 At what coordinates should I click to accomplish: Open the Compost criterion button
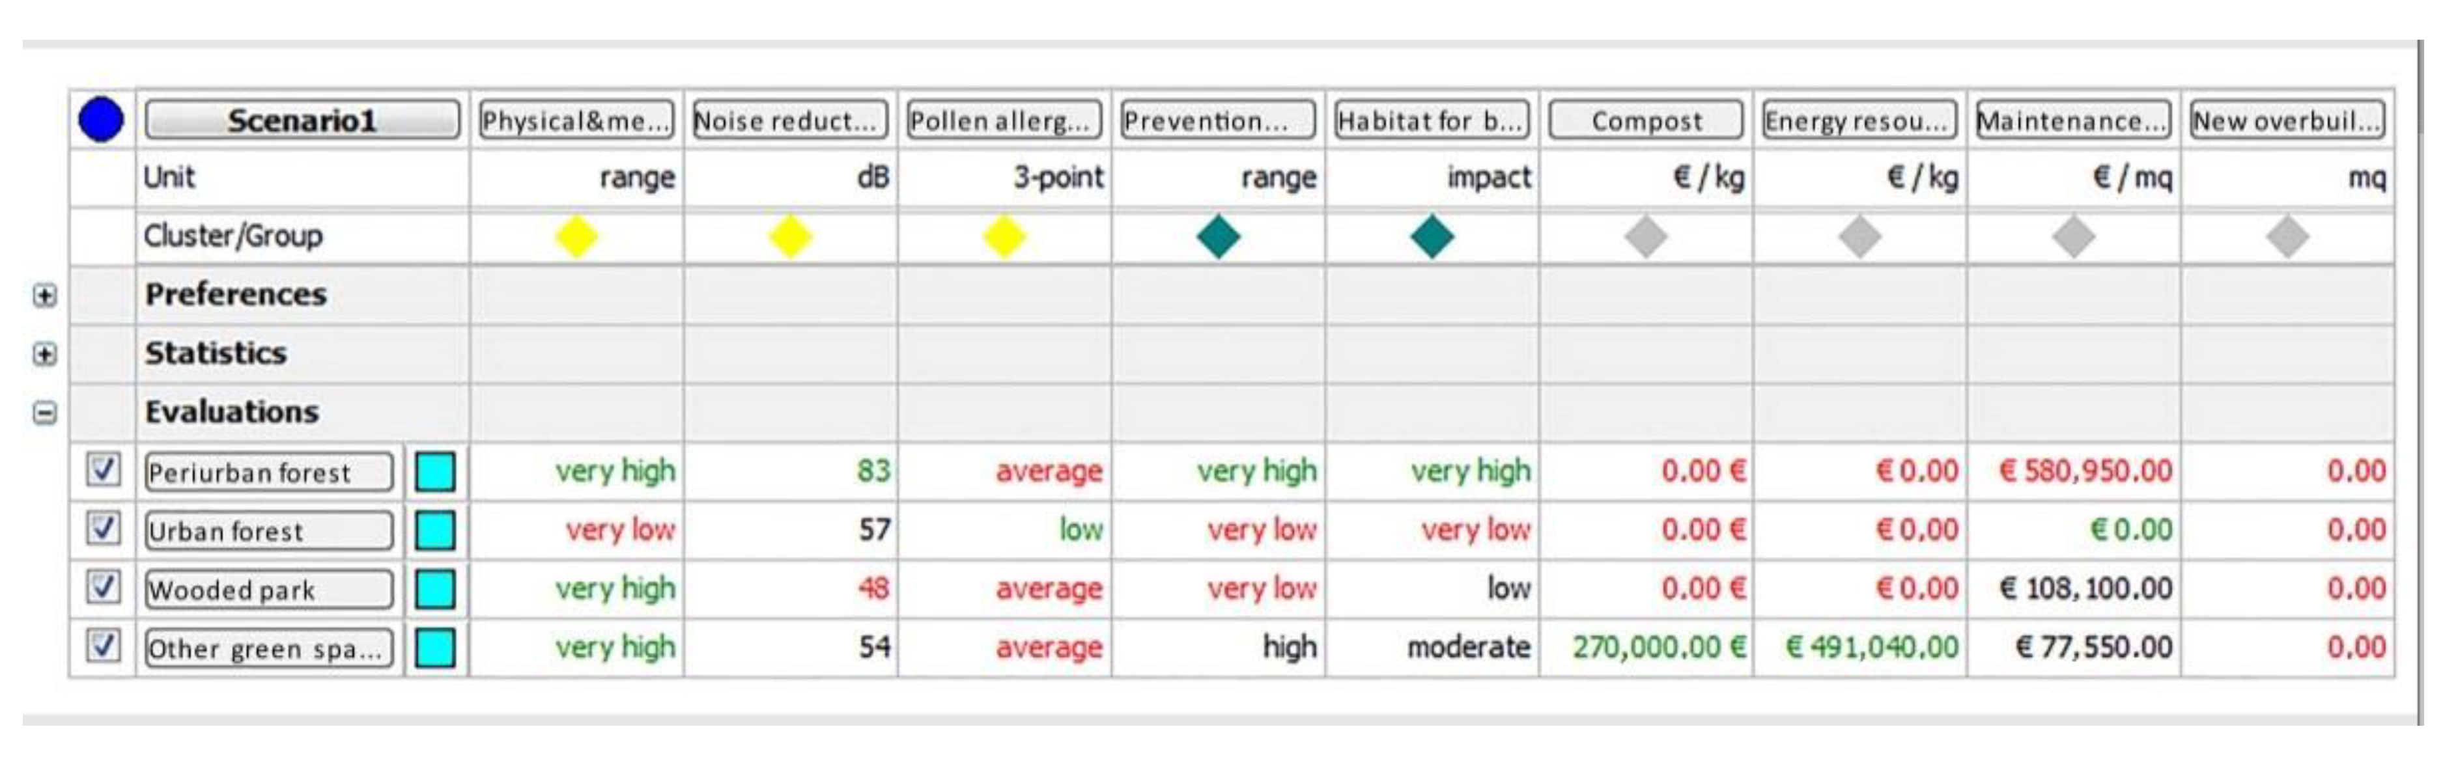point(1645,121)
